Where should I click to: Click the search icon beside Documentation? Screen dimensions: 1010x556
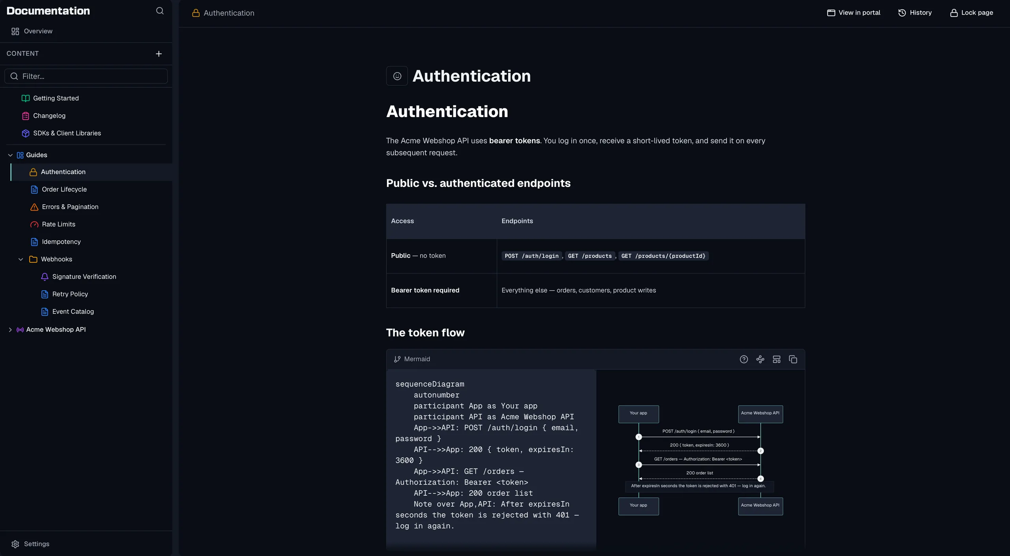160,11
